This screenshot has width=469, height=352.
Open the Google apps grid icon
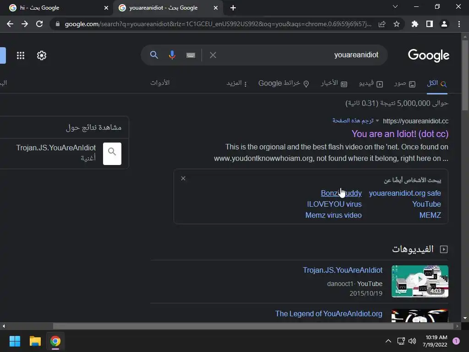coord(20,55)
